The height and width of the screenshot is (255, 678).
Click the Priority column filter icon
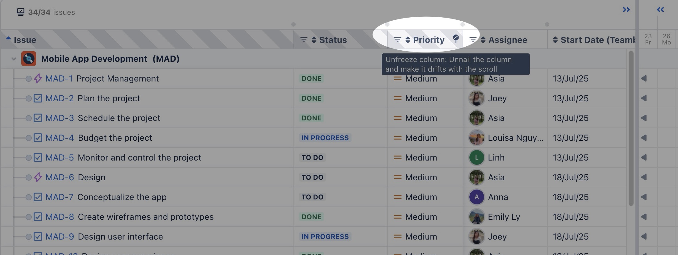tap(398, 40)
